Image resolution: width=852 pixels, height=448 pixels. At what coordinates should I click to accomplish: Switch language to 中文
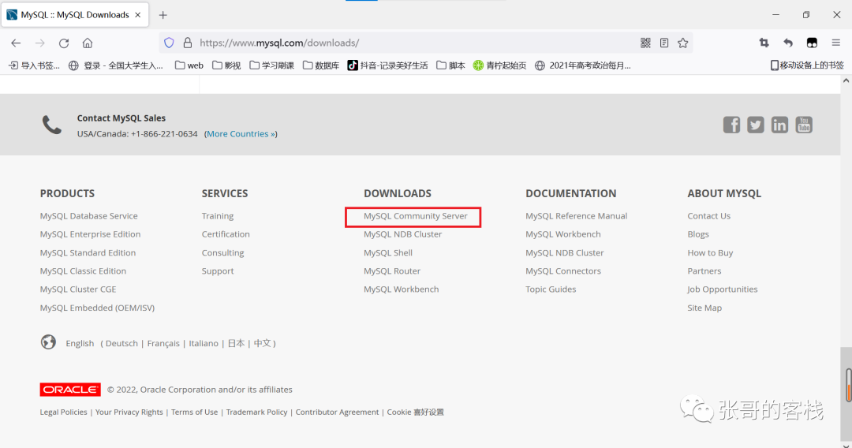click(262, 343)
